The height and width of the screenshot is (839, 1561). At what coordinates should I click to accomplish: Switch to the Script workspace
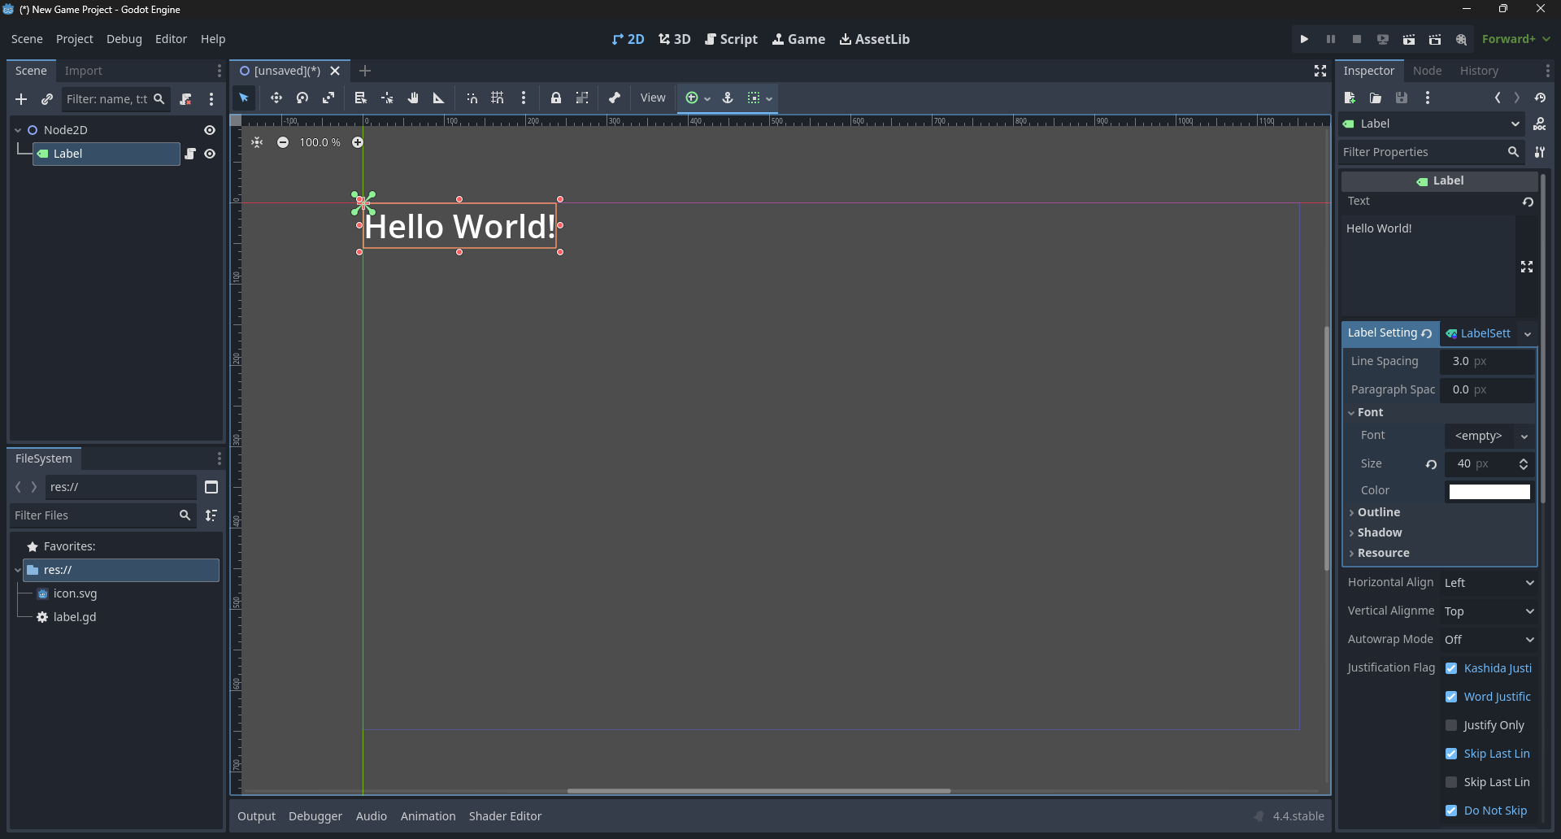click(x=731, y=39)
